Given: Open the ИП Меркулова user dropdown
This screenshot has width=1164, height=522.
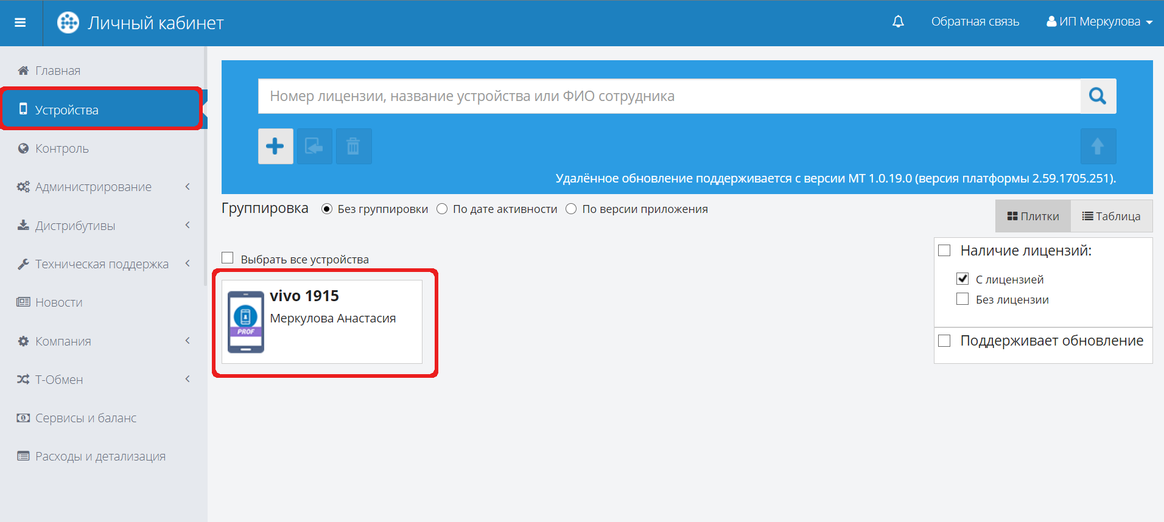Looking at the screenshot, I should 1099,22.
